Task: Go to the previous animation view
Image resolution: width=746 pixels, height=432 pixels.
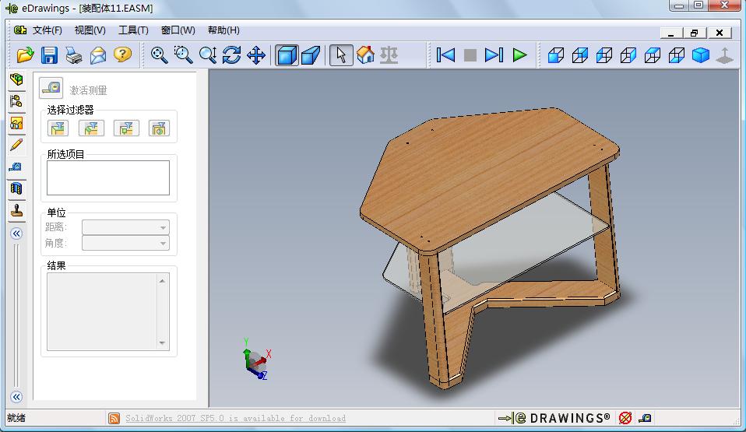Action: (445, 55)
